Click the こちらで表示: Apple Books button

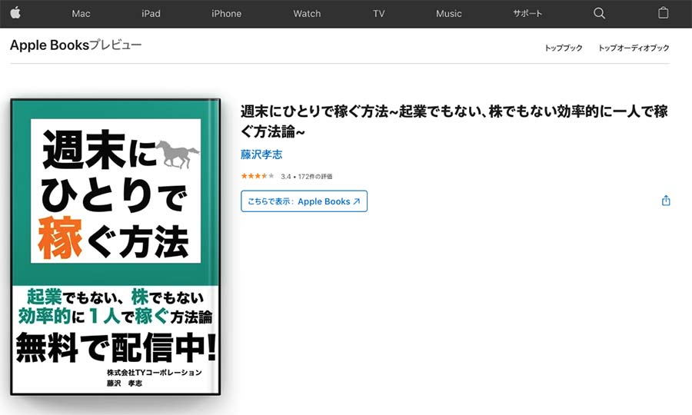coord(304,201)
